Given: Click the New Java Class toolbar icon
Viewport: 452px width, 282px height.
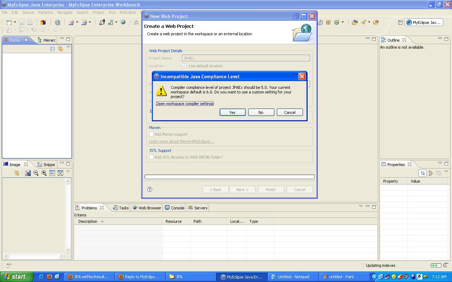Looking at the screenshot, I should [x=337, y=22].
